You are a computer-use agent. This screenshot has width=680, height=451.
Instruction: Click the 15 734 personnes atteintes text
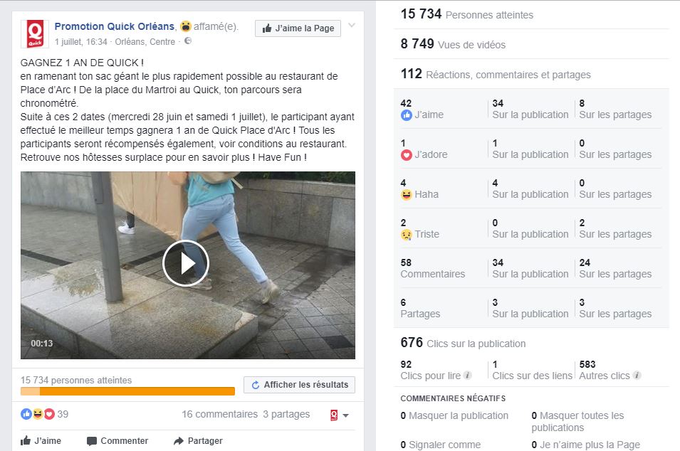pos(76,381)
